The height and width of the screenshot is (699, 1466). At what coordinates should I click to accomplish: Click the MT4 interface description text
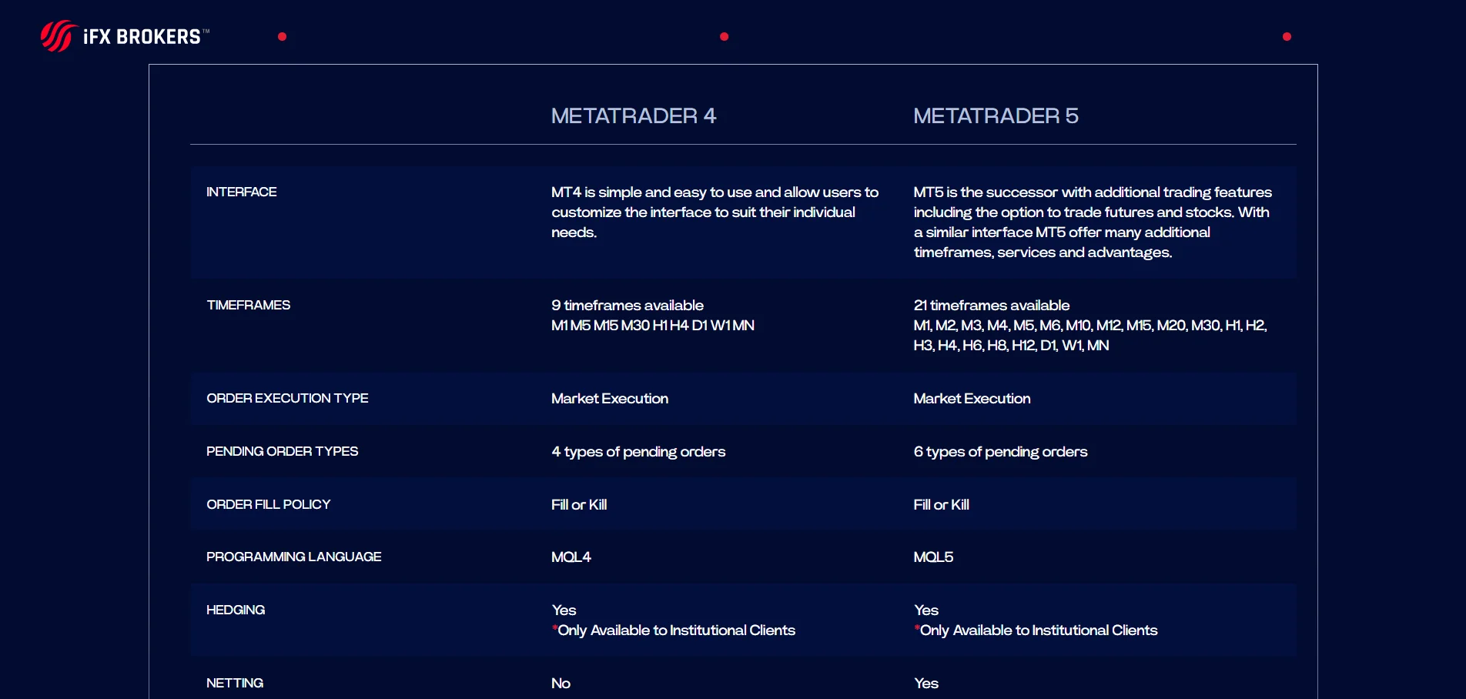point(715,212)
